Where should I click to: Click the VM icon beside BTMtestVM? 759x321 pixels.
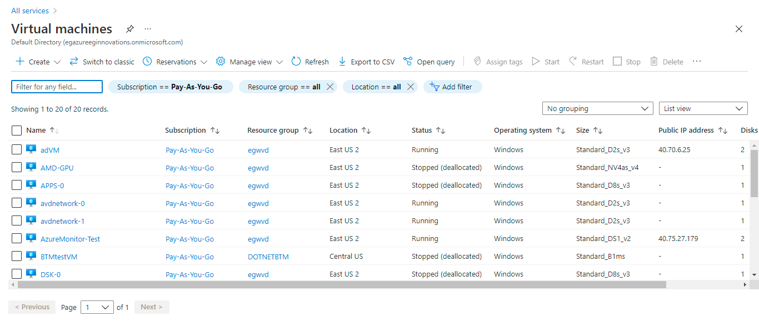[x=31, y=256]
